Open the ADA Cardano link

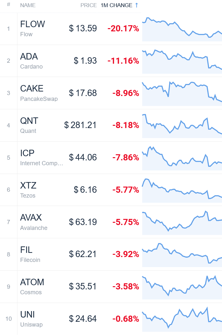[x=31, y=61]
